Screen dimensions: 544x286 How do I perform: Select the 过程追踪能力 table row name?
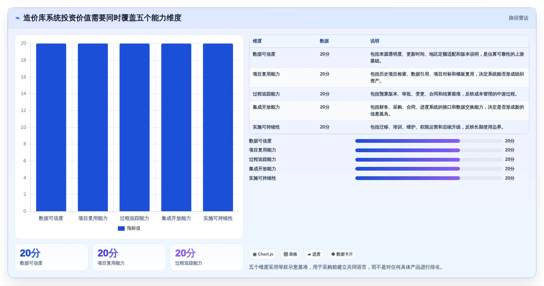[x=266, y=94]
